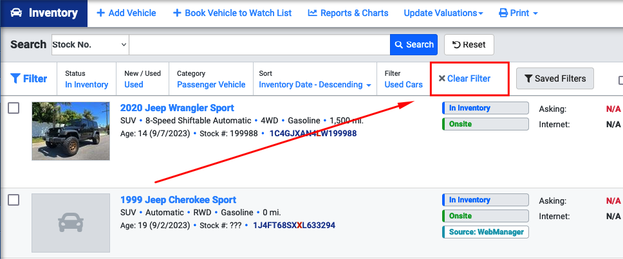This screenshot has width=623, height=259.
Task: Click the In Inventory status filter value
Action: [x=87, y=84]
